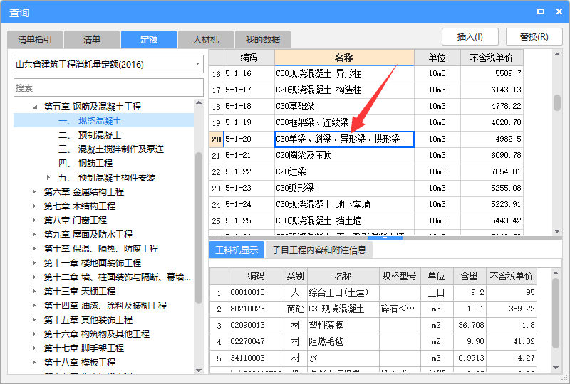This screenshot has height=384, width=570.
Task: Collapse the 第五章 钢筋及混凝土工程 node
Action: click(x=35, y=107)
